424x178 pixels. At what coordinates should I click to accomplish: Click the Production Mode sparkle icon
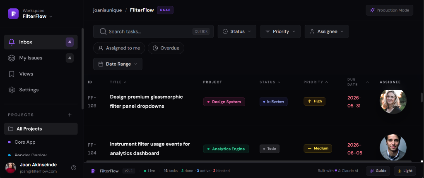pos(372,10)
